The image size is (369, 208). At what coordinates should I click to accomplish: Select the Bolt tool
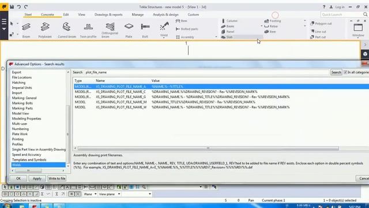(145, 30)
